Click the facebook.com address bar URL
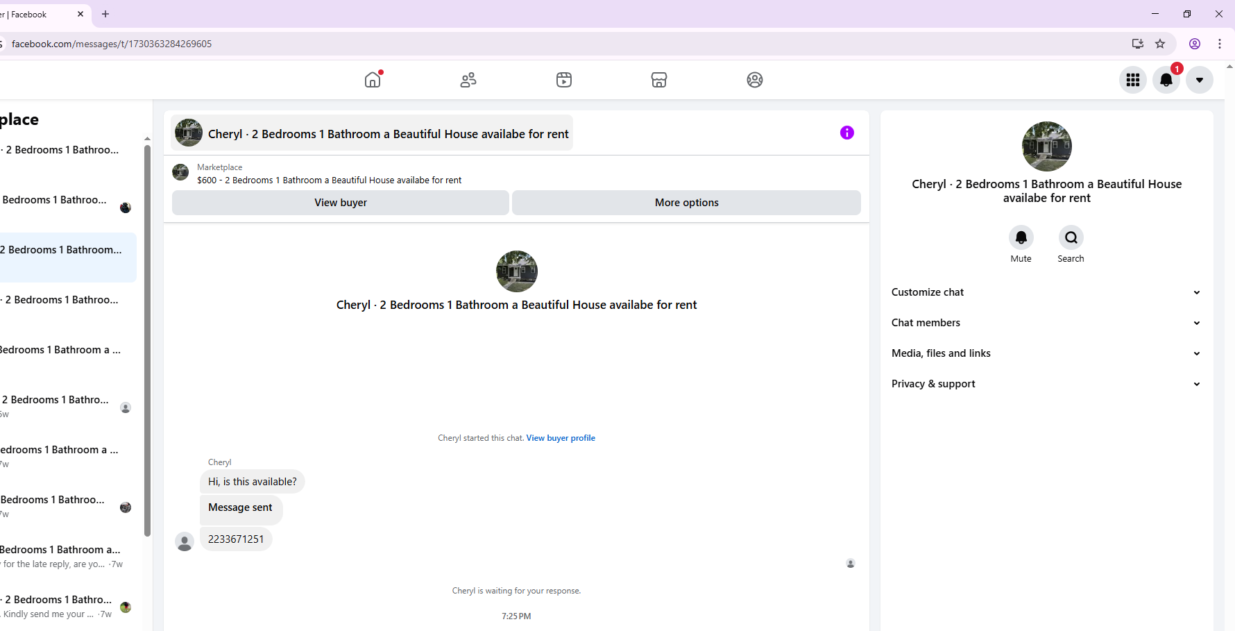Screen dimensions: 1235x631 click(112, 44)
